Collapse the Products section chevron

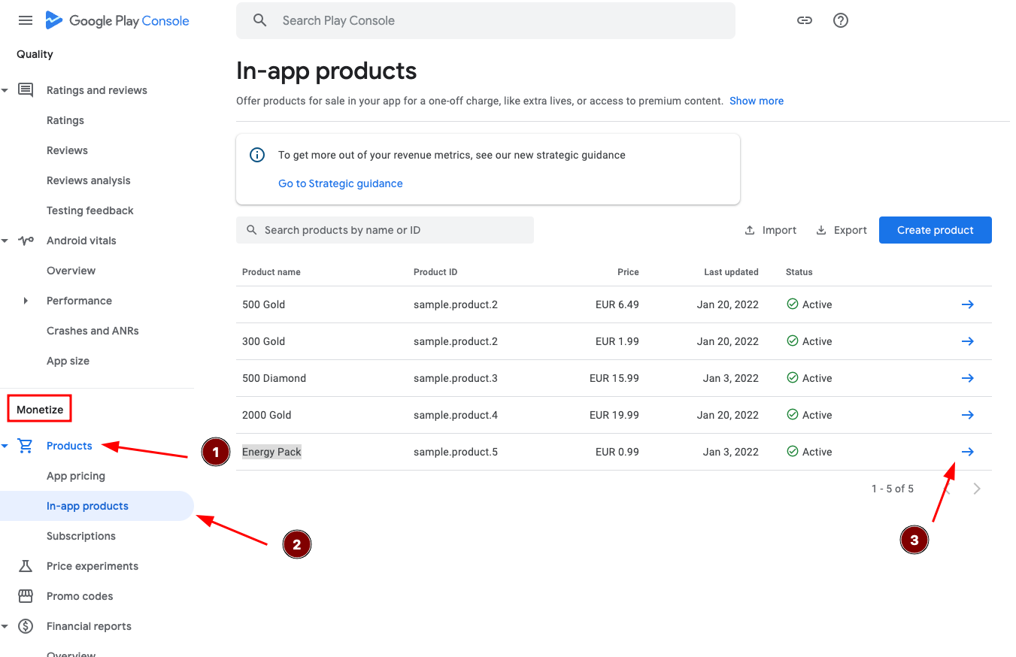pyautogui.click(x=5, y=445)
